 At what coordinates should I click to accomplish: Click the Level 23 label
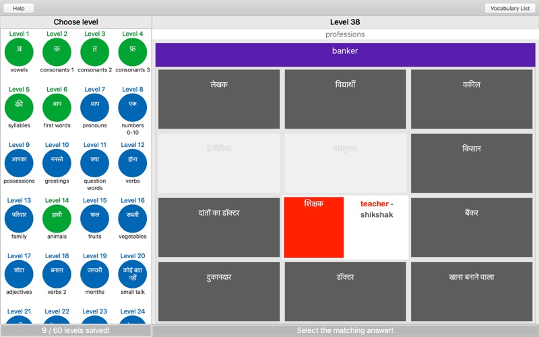pyautogui.click(x=94, y=311)
